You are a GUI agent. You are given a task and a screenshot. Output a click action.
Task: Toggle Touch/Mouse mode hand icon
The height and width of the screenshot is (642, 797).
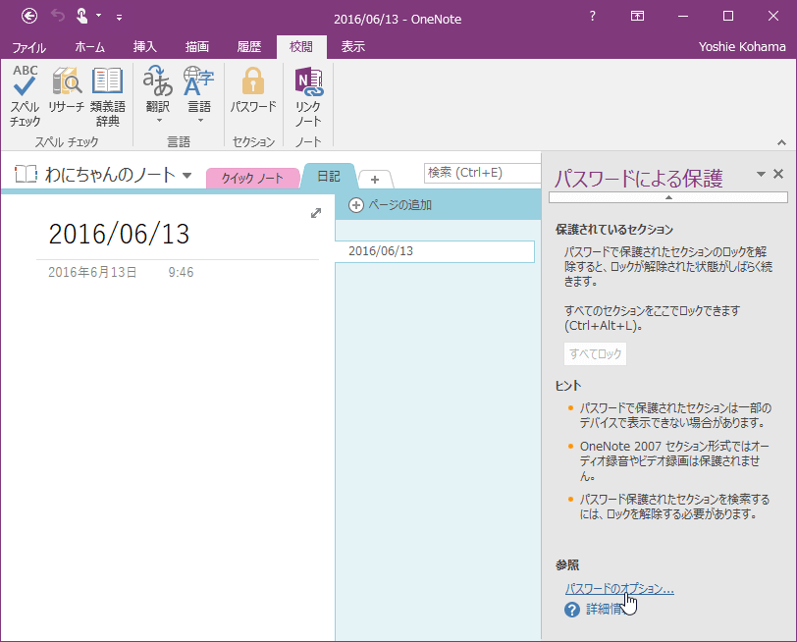click(x=81, y=17)
